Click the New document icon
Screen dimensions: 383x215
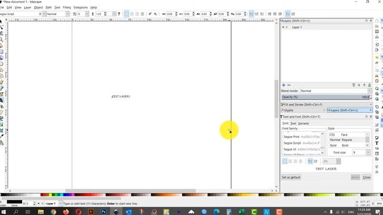(x=377, y=21)
